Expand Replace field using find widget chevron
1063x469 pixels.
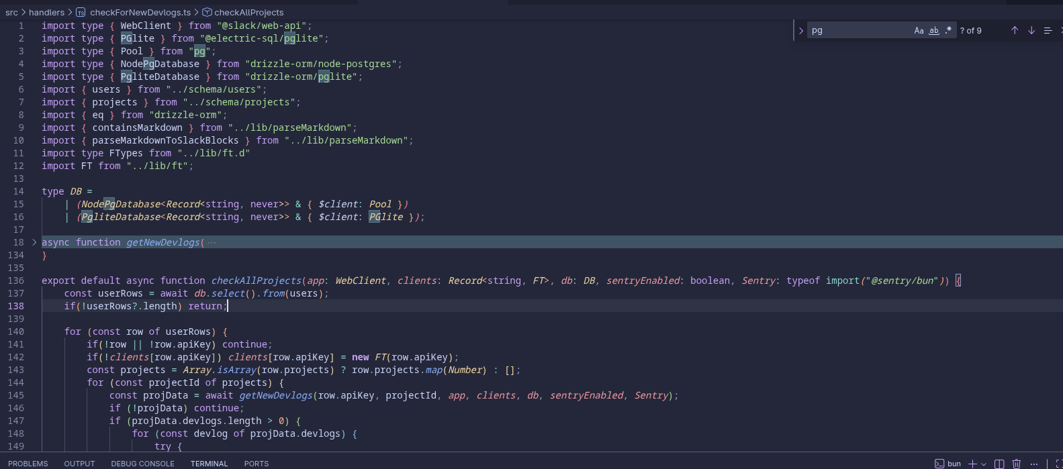[800, 30]
